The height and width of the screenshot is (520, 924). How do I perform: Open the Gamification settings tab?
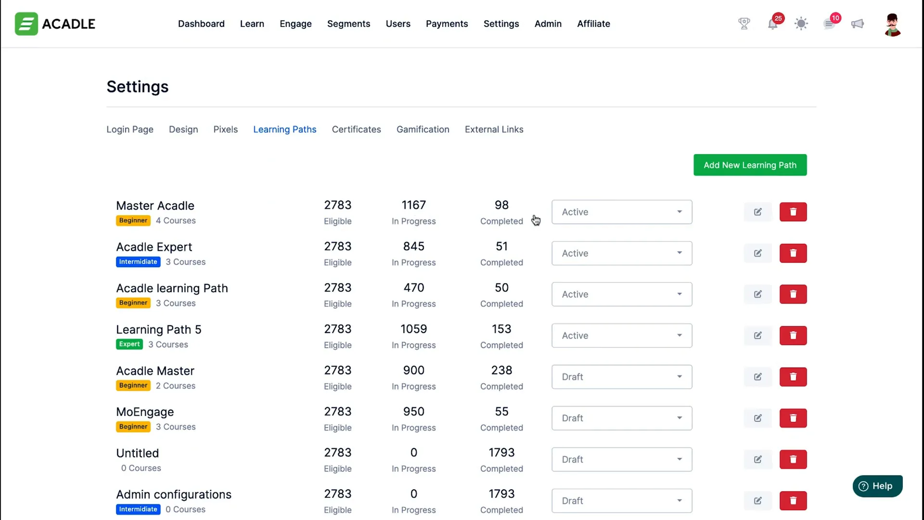[423, 129]
